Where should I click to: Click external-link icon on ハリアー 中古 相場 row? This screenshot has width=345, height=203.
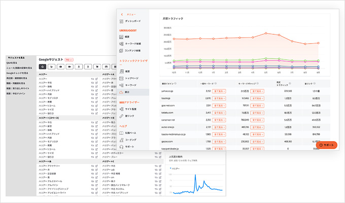coord(160,174)
